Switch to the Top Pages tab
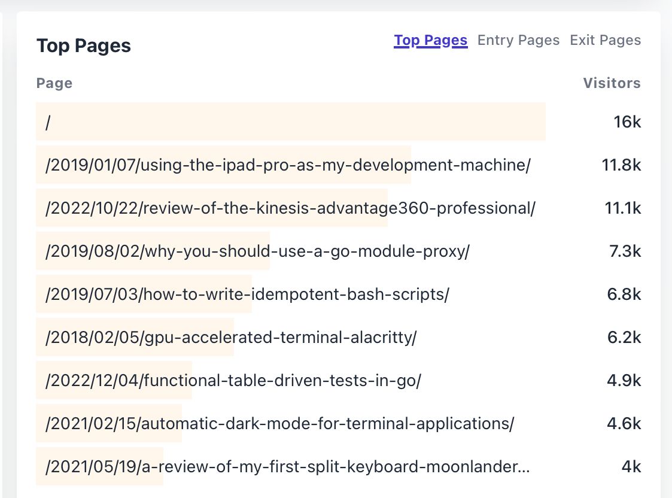The height and width of the screenshot is (498, 672). (430, 40)
